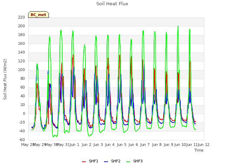Image resolution: width=225 pixels, height=168 pixels.
Task: Click the Jun 9 x-axis tick label
Action: [x=168, y=145]
